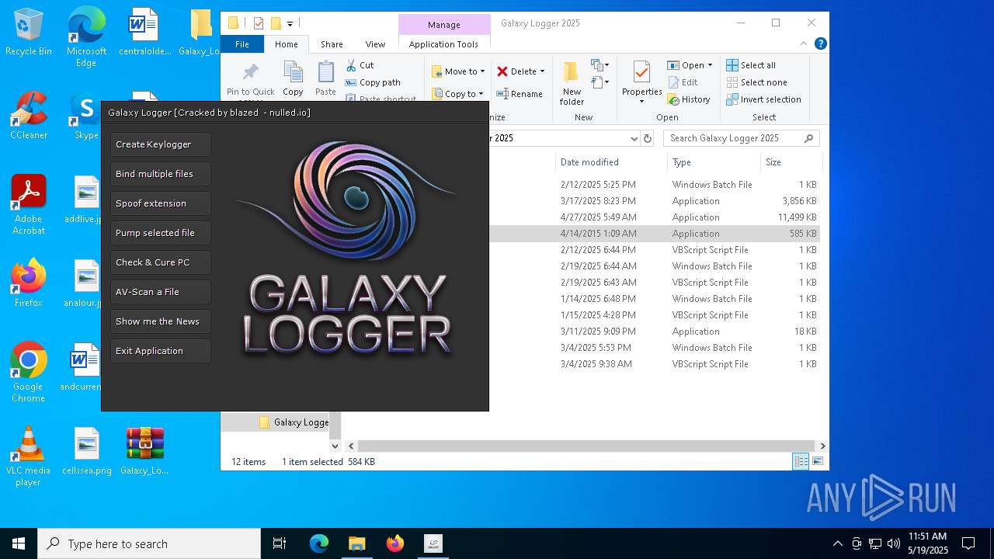Click Rename in the ribbon
Screen dimensions: 994x559
(520, 94)
